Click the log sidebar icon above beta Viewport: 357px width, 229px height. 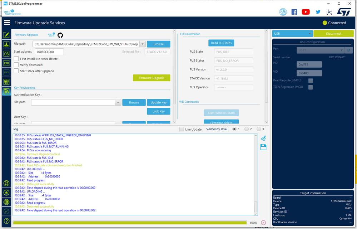pyautogui.click(x=6, y=183)
